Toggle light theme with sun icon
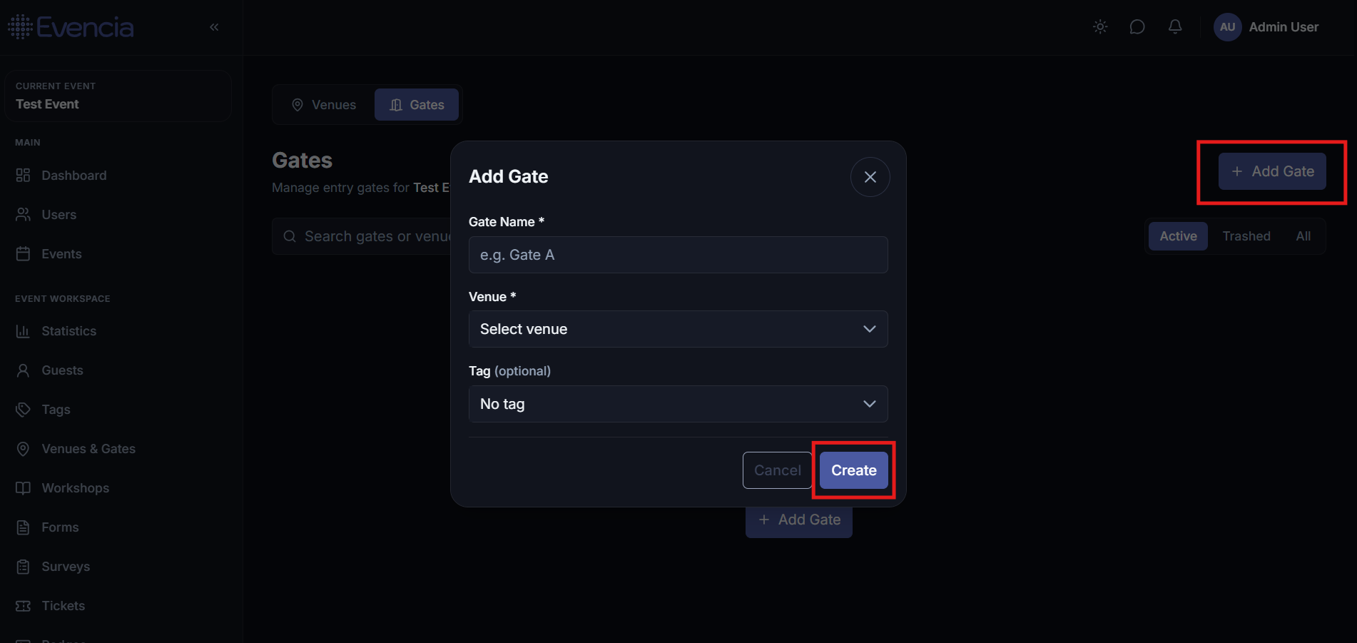1357x643 pixels. [x=1100, y=27]
